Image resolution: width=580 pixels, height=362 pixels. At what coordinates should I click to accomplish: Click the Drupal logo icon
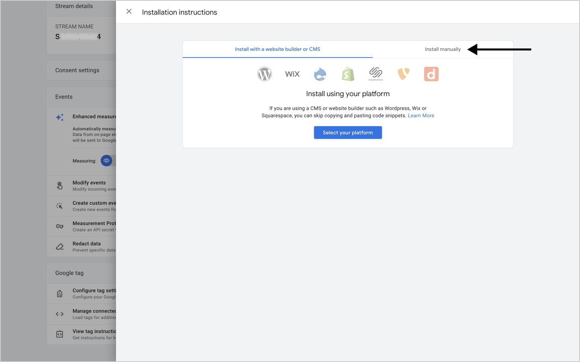tap(320, 74)
